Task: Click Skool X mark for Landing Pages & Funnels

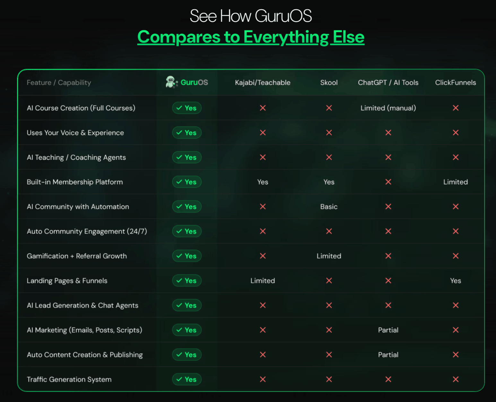Action: coord(329,281)
